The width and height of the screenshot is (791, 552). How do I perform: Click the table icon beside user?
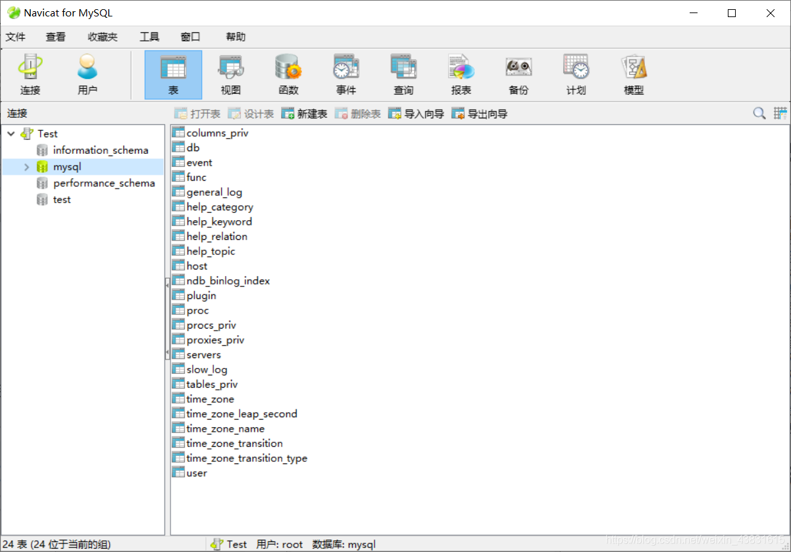[x=178, y=472]
